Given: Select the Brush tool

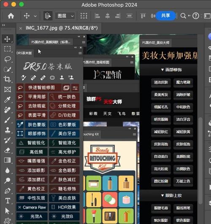Looking at the screenshot, I should 7,120.
